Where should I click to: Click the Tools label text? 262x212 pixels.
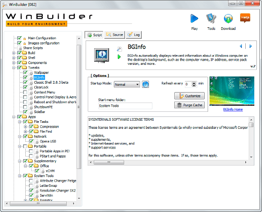pyautogui.click(x=211, y=29)
